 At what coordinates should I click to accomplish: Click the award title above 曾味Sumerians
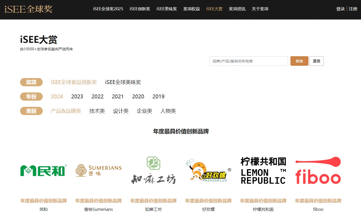[x=98, y=201]
